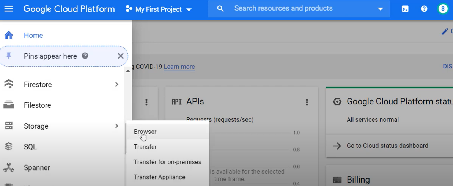
Task: Click the API icon on APIs card
Action: click(x=176, y=102)
